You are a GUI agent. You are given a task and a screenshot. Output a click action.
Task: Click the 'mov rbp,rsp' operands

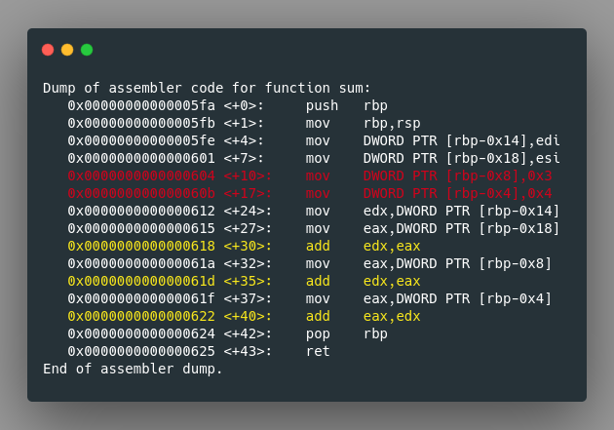[392, 124]
